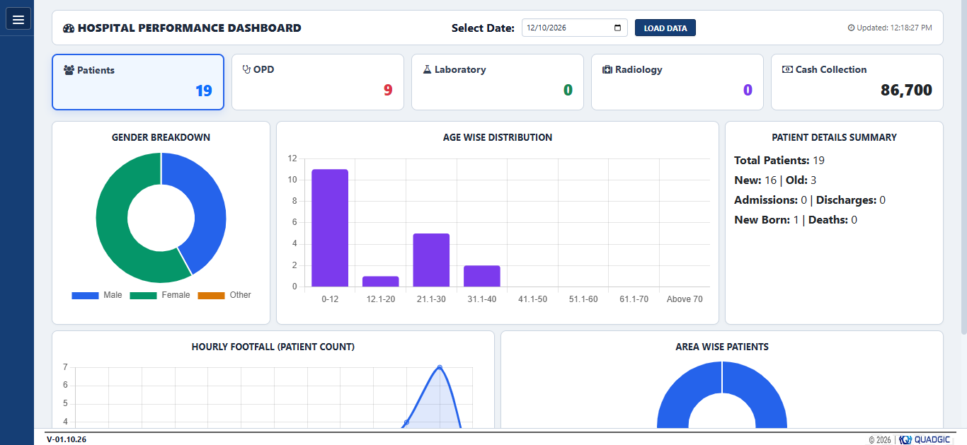
Task: Click the 12.1-20 age group bar
Action: point(381,282)
